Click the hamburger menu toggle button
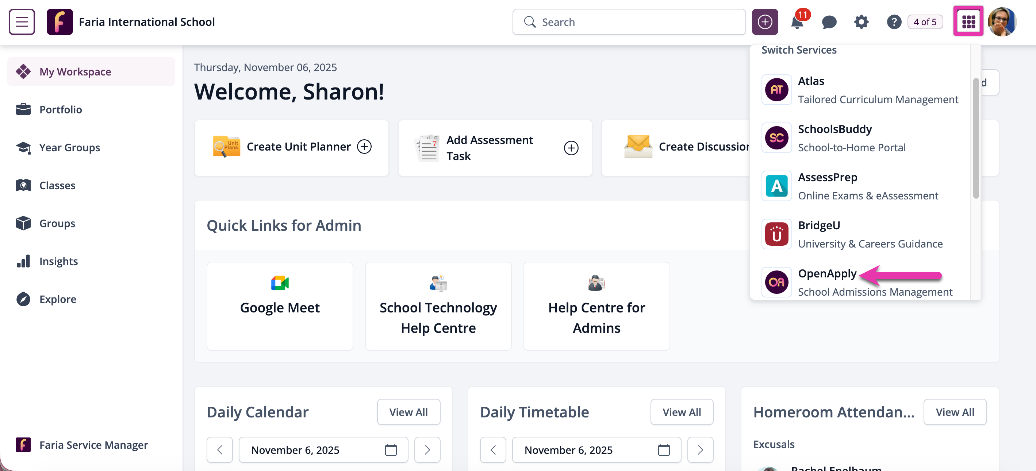1036x471 pixels. point(22,22)
